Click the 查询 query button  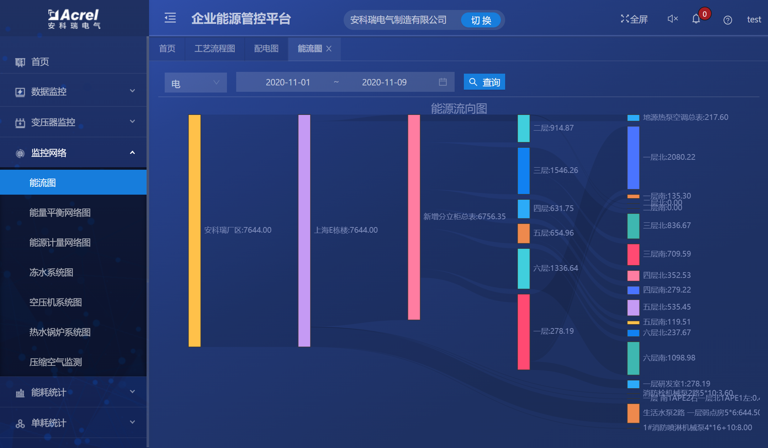pos(484,81)
